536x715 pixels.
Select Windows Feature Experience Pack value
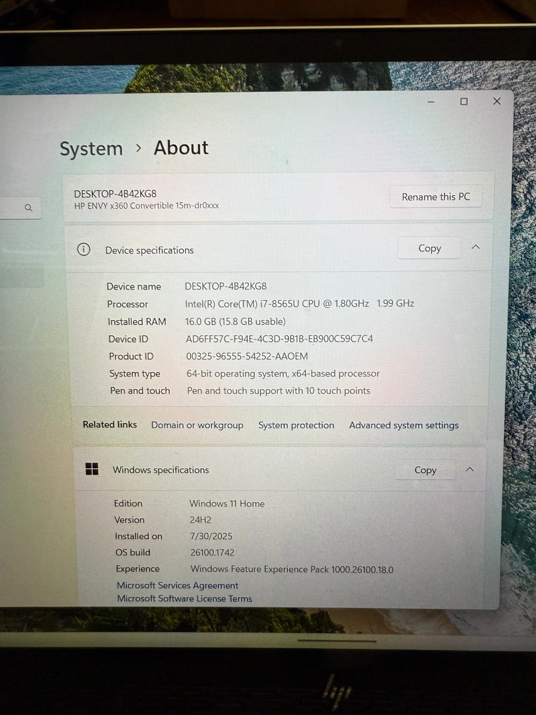pyautogui.click(x=292, y=569)
